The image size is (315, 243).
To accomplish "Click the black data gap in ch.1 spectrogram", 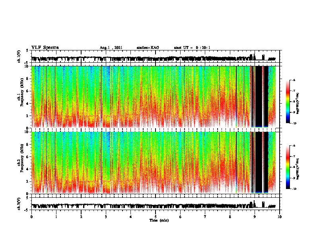I will [262, 96].
